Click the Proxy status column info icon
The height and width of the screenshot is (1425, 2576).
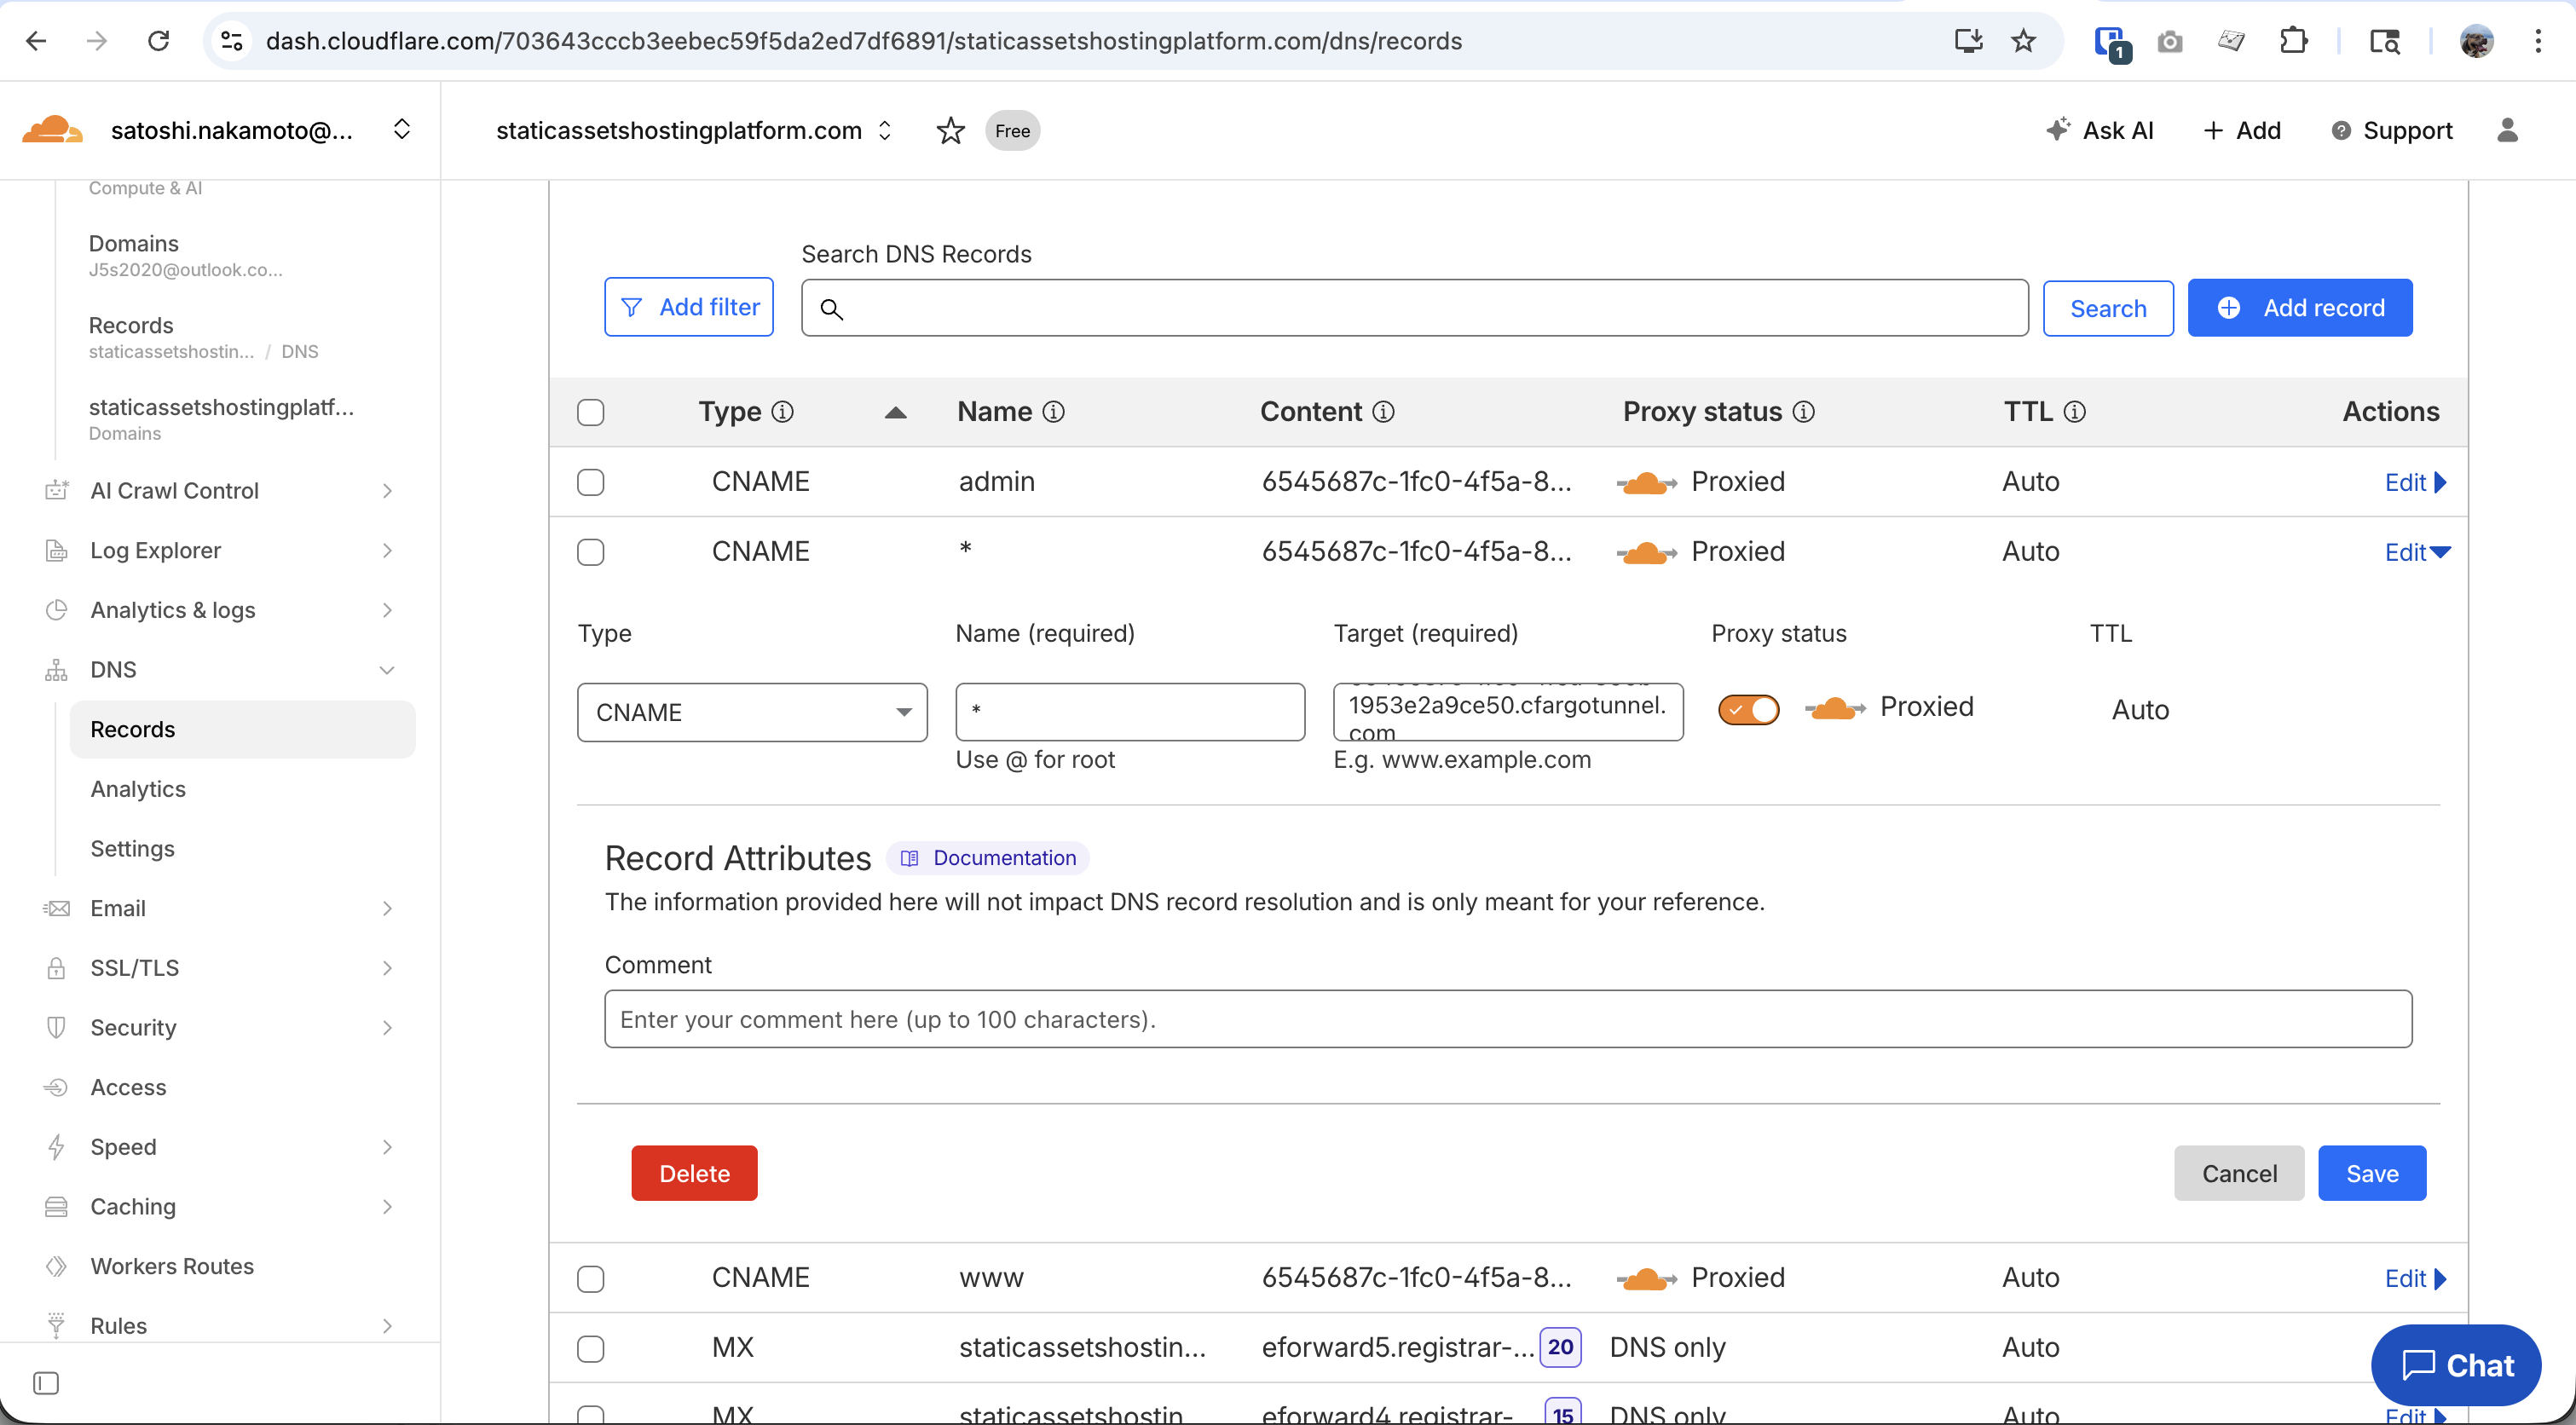point(1803,412)
